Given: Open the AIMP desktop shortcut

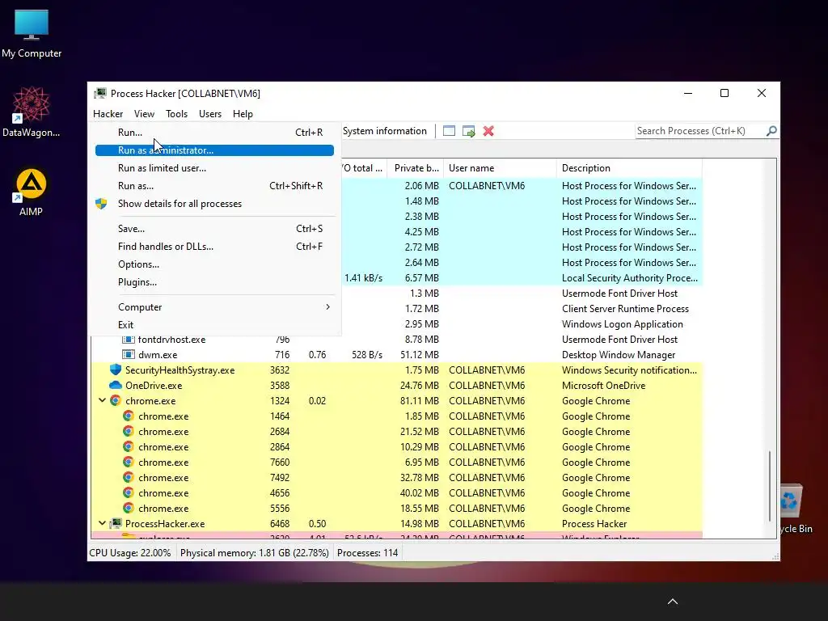Looking at the screenshot, I should click(x=32, y=192).
